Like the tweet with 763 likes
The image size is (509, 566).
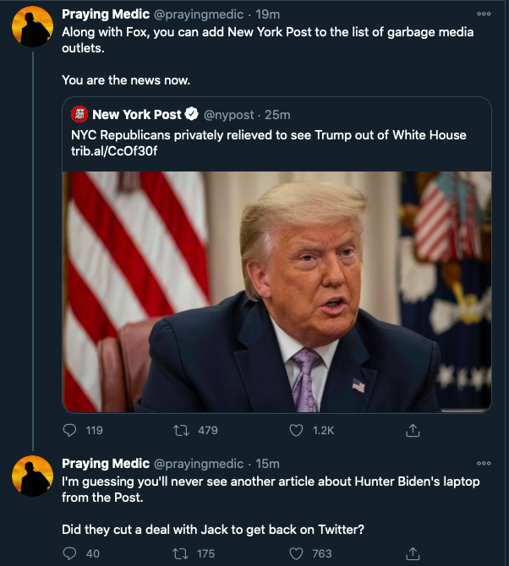click(x=297, y=553)
